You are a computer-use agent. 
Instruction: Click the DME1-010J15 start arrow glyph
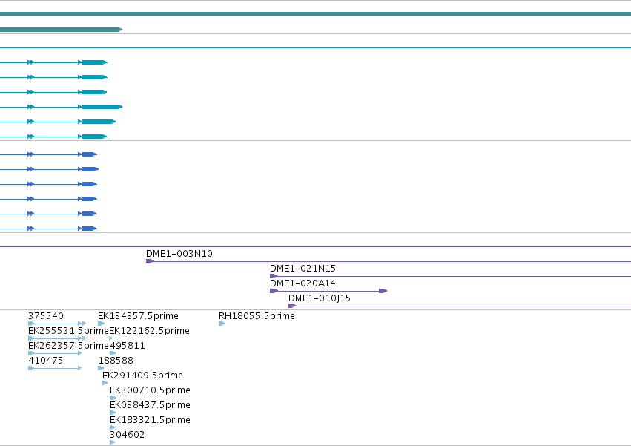pyautogui.click(x=292, y=306)
